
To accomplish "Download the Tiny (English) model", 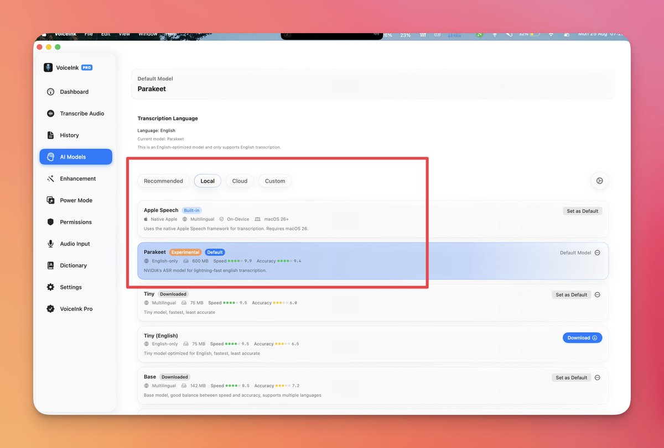I will point(582,338).
